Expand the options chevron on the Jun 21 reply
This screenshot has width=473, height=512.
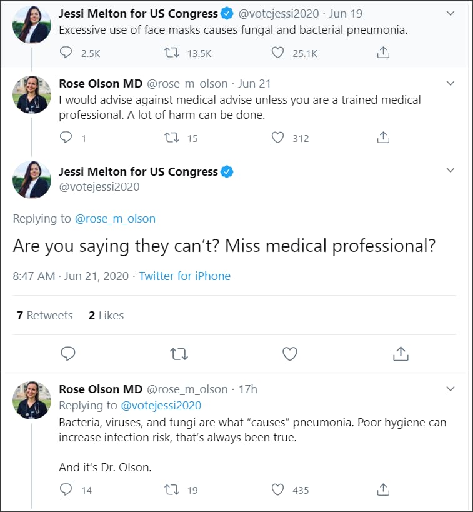(451, 83)
